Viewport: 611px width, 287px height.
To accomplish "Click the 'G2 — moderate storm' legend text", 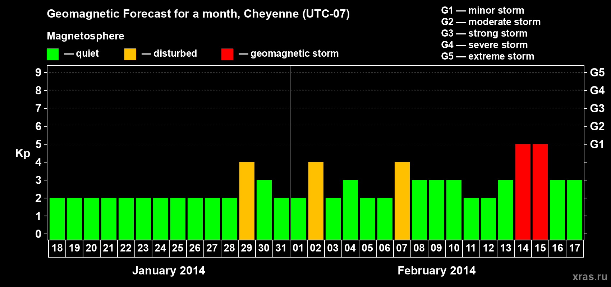I will [x=491, y=22].
